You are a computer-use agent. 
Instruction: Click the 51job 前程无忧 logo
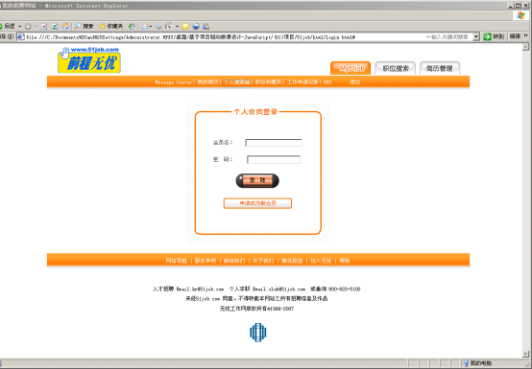point(89,60)
